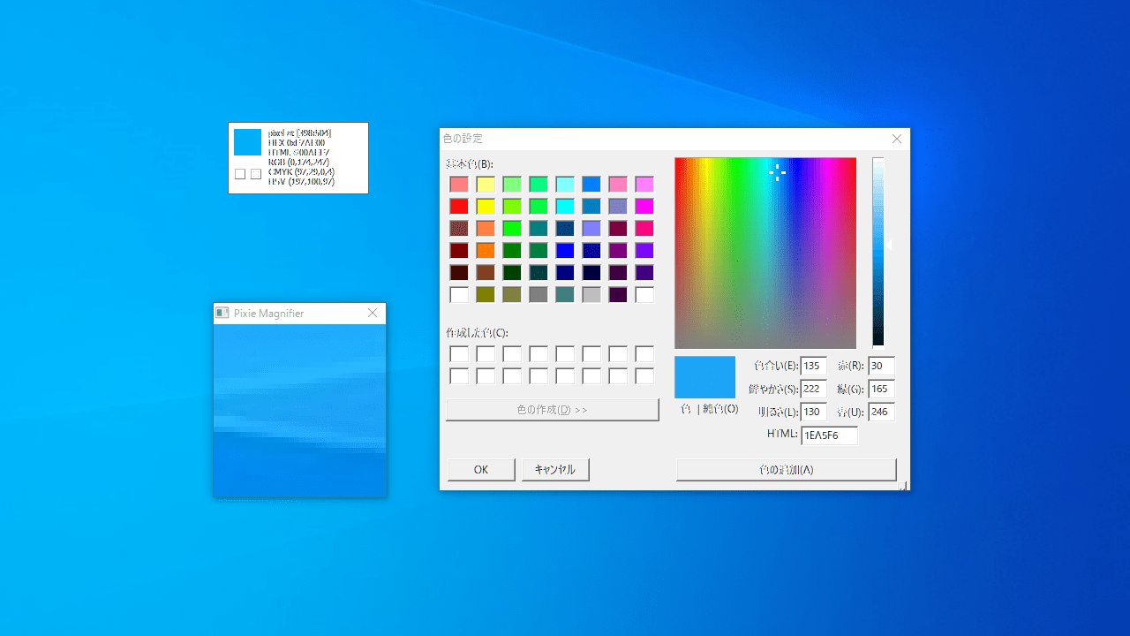Select the bright cyan basic color swatch
This screenshot has height=636, width=1130.
(565, 206)
